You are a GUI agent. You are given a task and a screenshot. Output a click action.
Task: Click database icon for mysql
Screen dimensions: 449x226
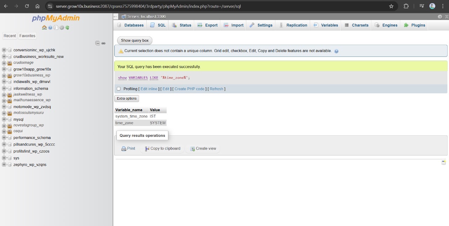10,119
